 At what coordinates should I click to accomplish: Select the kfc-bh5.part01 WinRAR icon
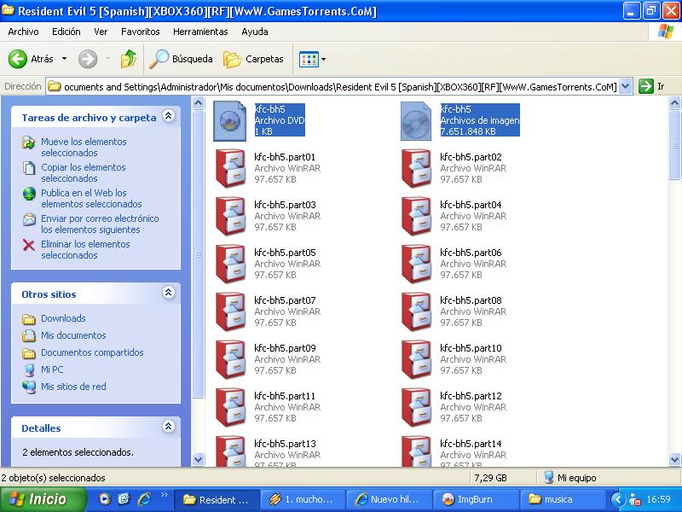tap(230, 168)
